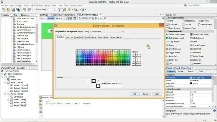This screenshot has width=217, height=122.
Task: Open the background color swatch in Properties
Action: pyautogui.click(x=191, y=78)
